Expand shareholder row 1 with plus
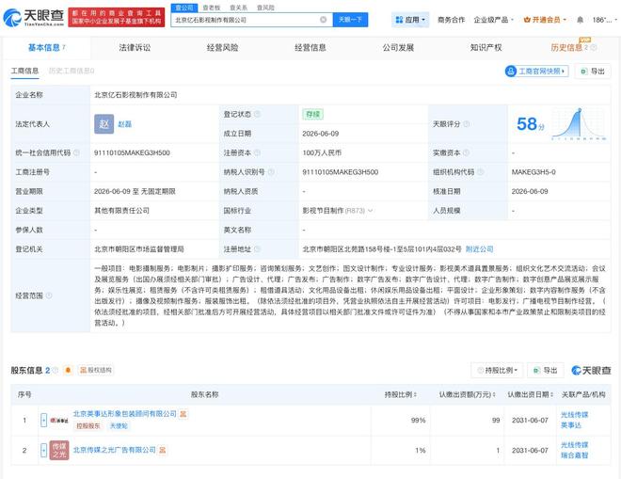The height and width of the screenshot is (479, 621). pos(43,420)
